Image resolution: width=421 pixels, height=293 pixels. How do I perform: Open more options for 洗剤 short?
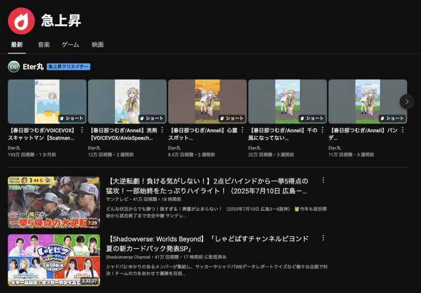pos(162,130)
